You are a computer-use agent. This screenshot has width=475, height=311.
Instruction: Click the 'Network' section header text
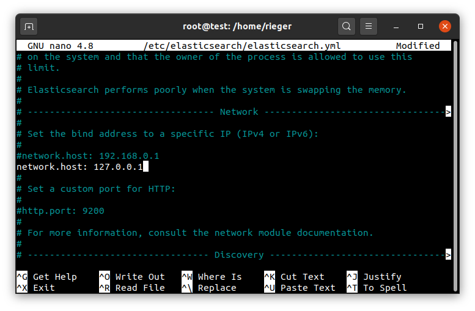coord(239,112)
